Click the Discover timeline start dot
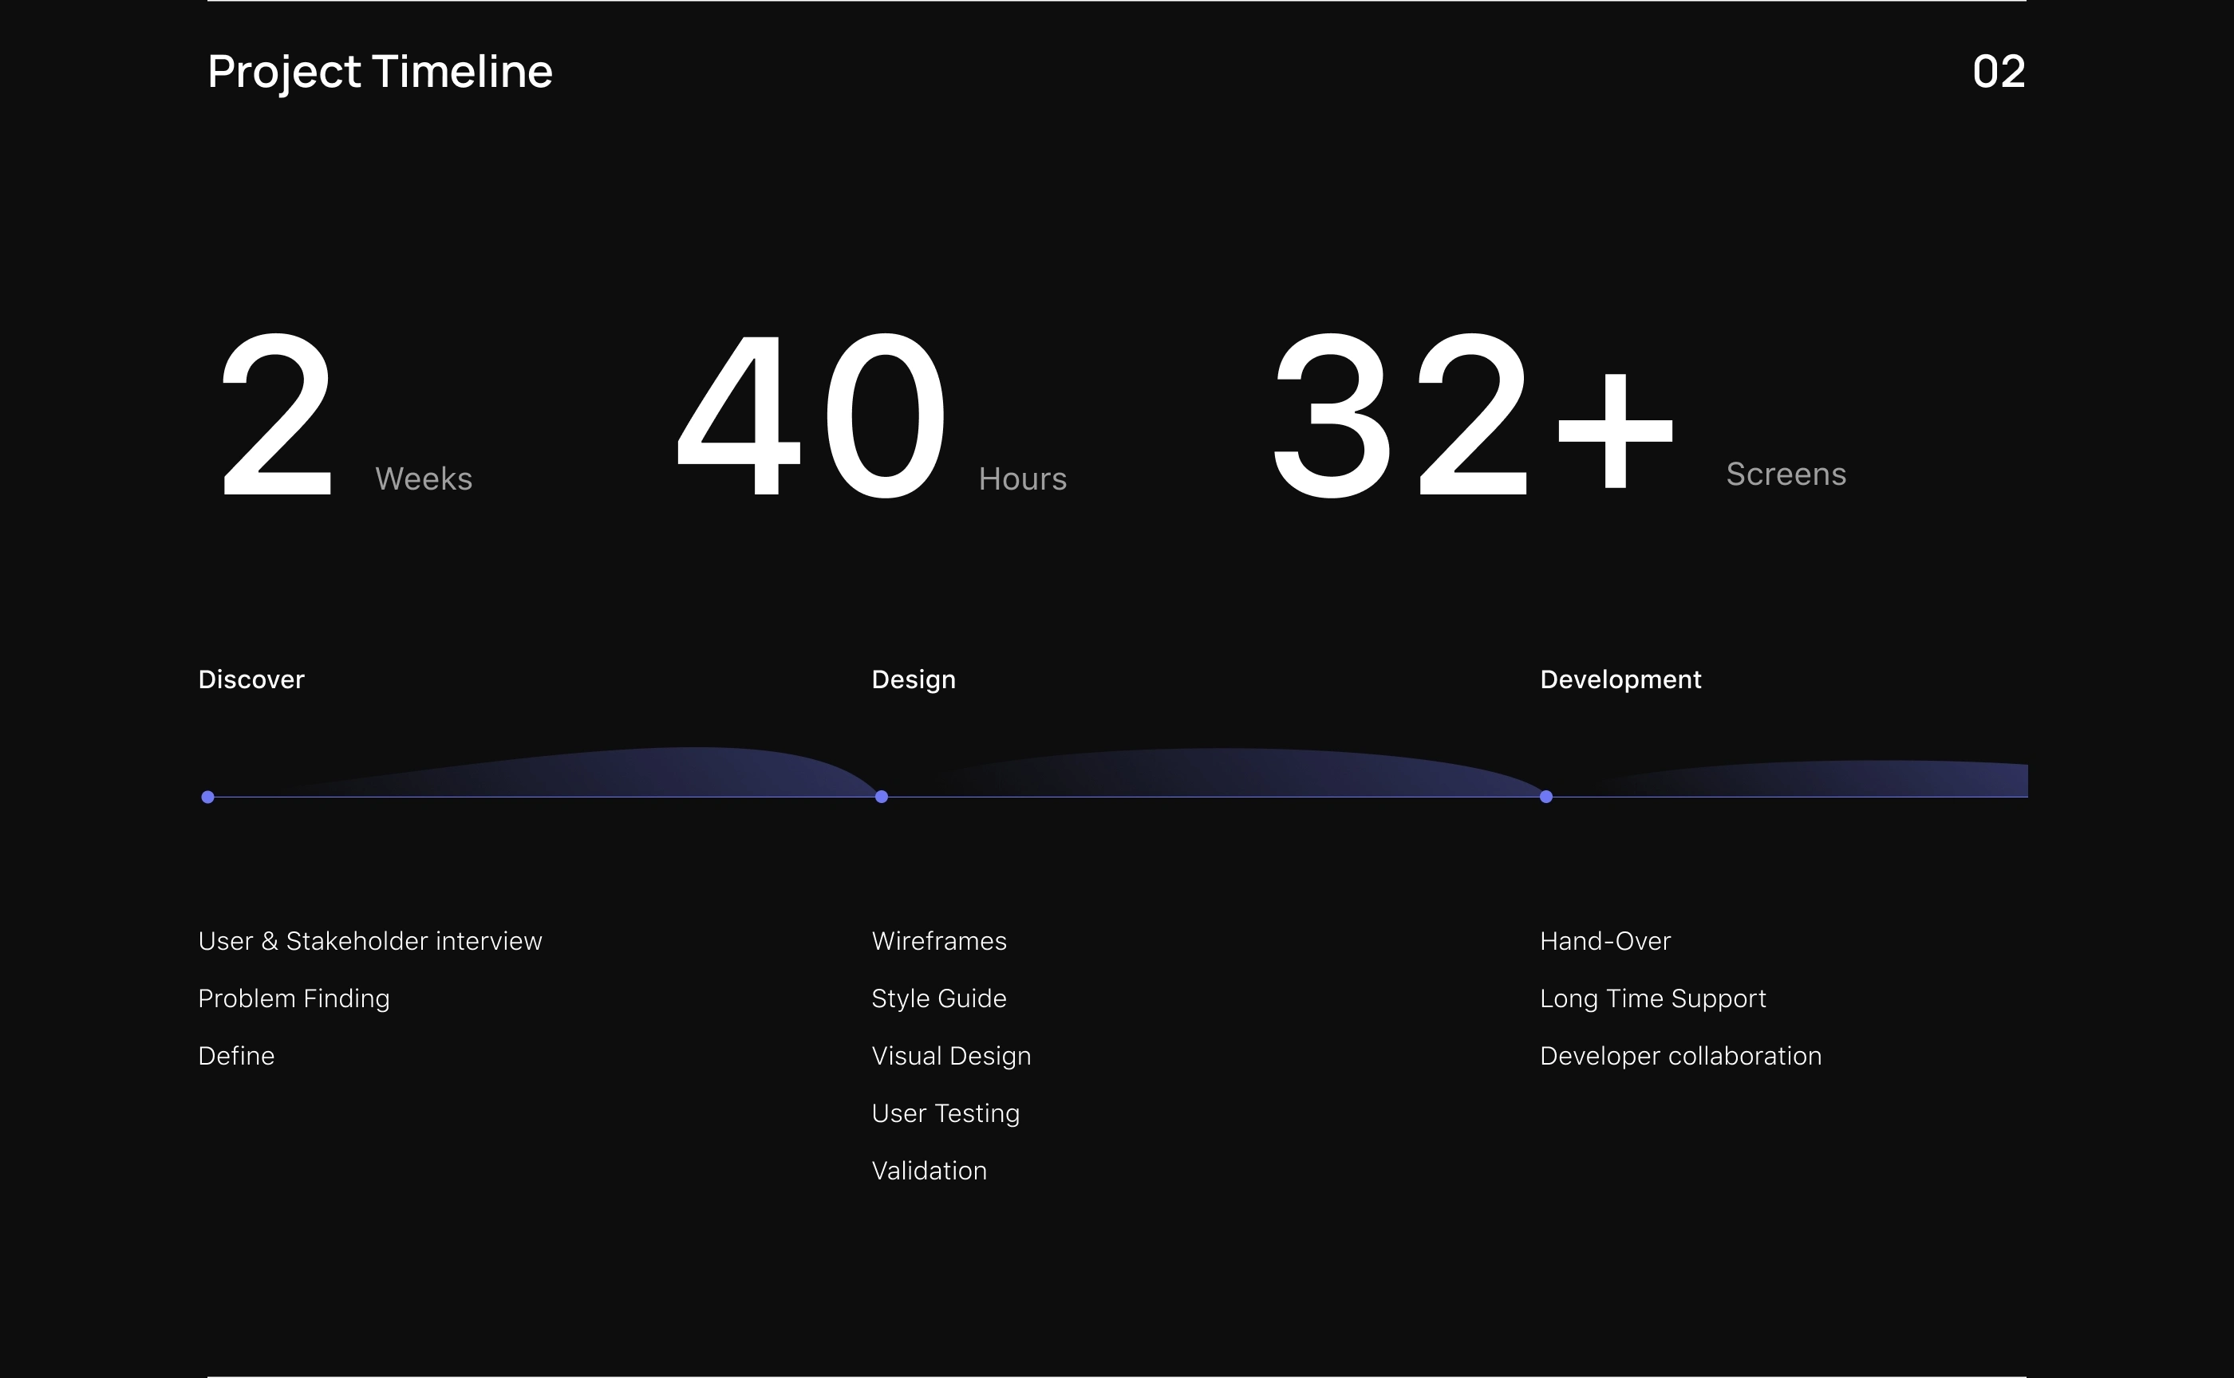The width and height of the screenshot is (2234, 1378). pos(208,797)
